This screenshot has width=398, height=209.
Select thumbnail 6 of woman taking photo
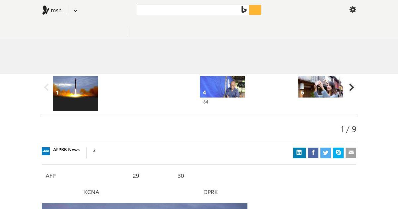(321, 87)
